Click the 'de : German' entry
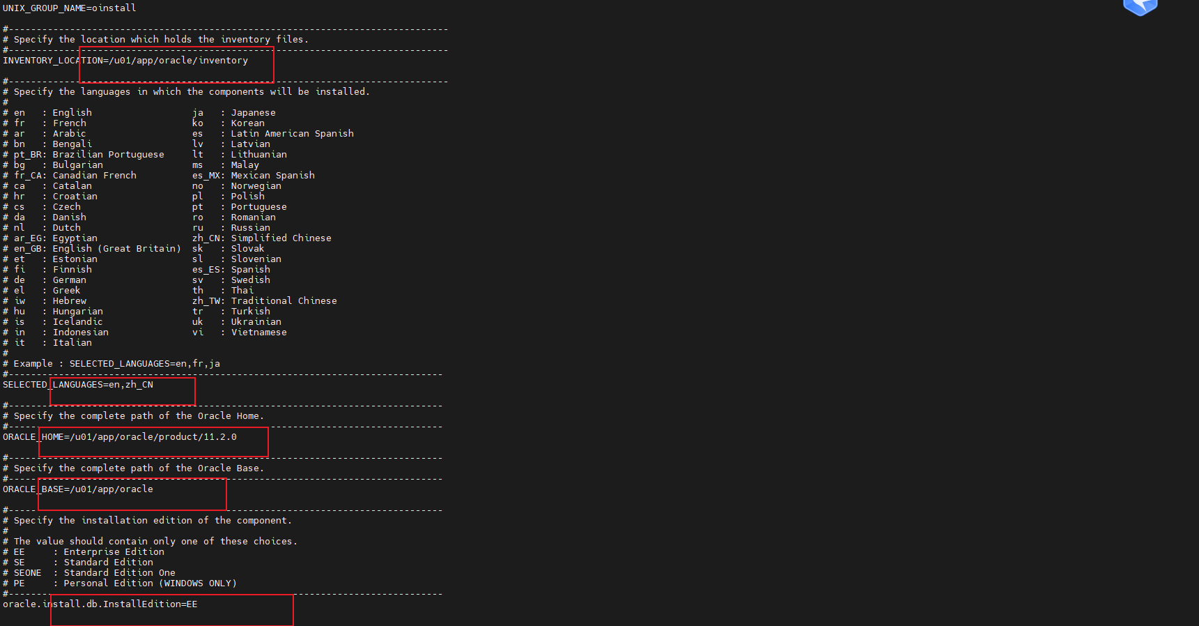This screenshot has width=1199, height=626. [x=50, y=280]
